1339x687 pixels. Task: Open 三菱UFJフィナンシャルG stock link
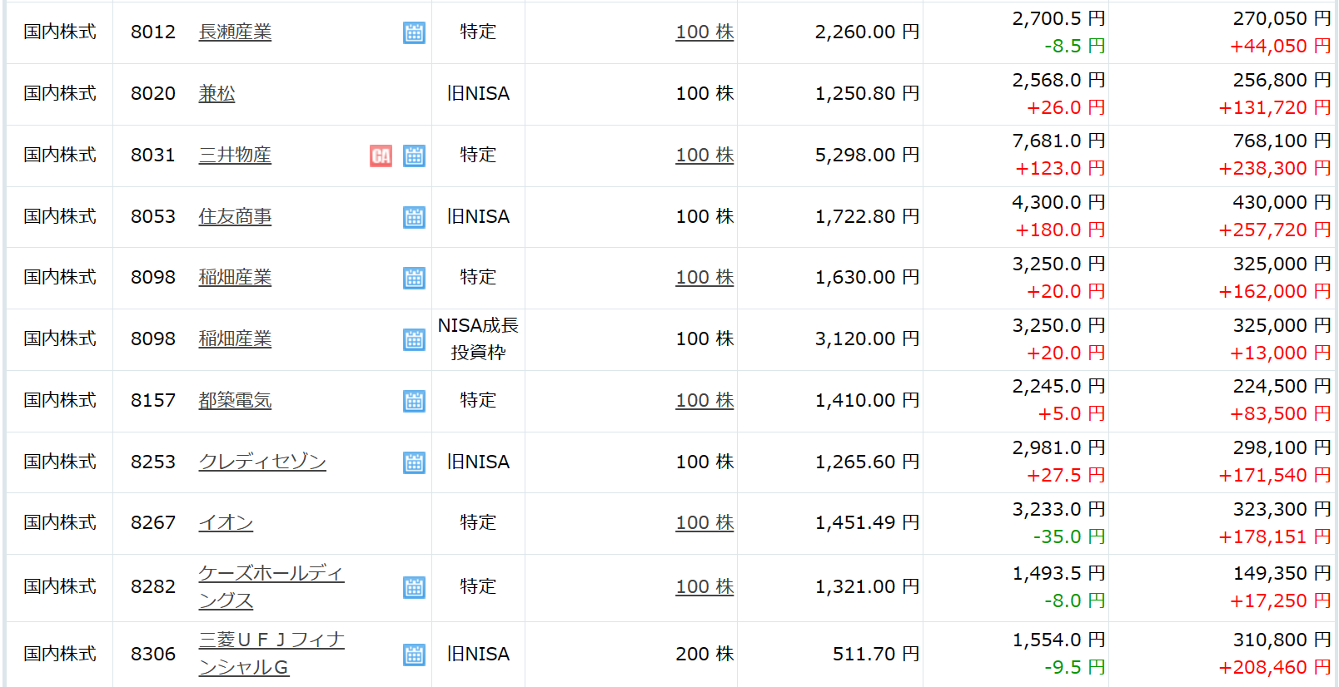(x=271, y=654)
